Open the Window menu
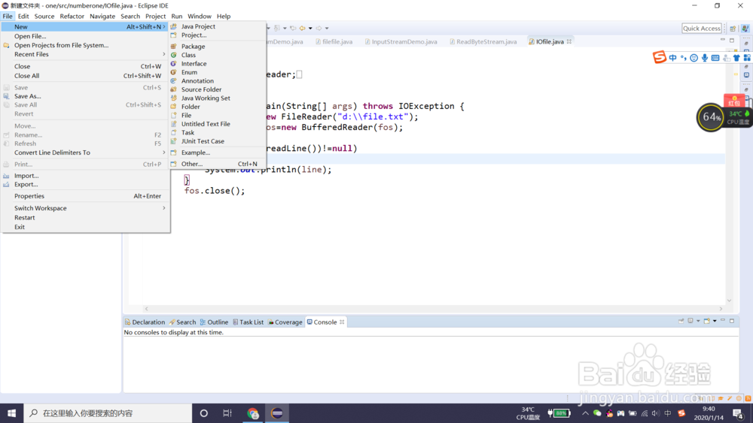Image resolution: width=753 pixels, height=423 pixels. point(200,17)
